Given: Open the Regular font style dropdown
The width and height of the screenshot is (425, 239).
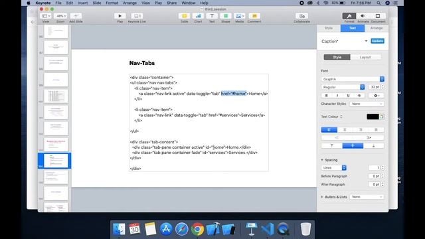Looking at the screenshot, I should 343,87.
